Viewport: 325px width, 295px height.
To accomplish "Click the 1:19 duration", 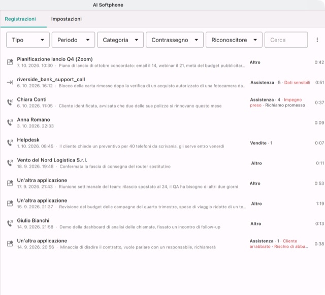I will click(x=320, y=204).
